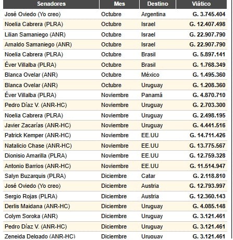Viewport: 233px width, 240px height.
Task: Click Colym Soroka (ANR) name cell
Action: 31,216
